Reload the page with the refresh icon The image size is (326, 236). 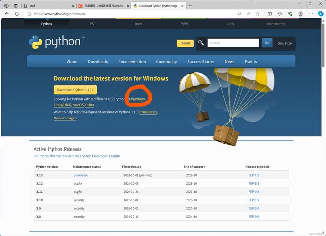[x=17, y=14]
